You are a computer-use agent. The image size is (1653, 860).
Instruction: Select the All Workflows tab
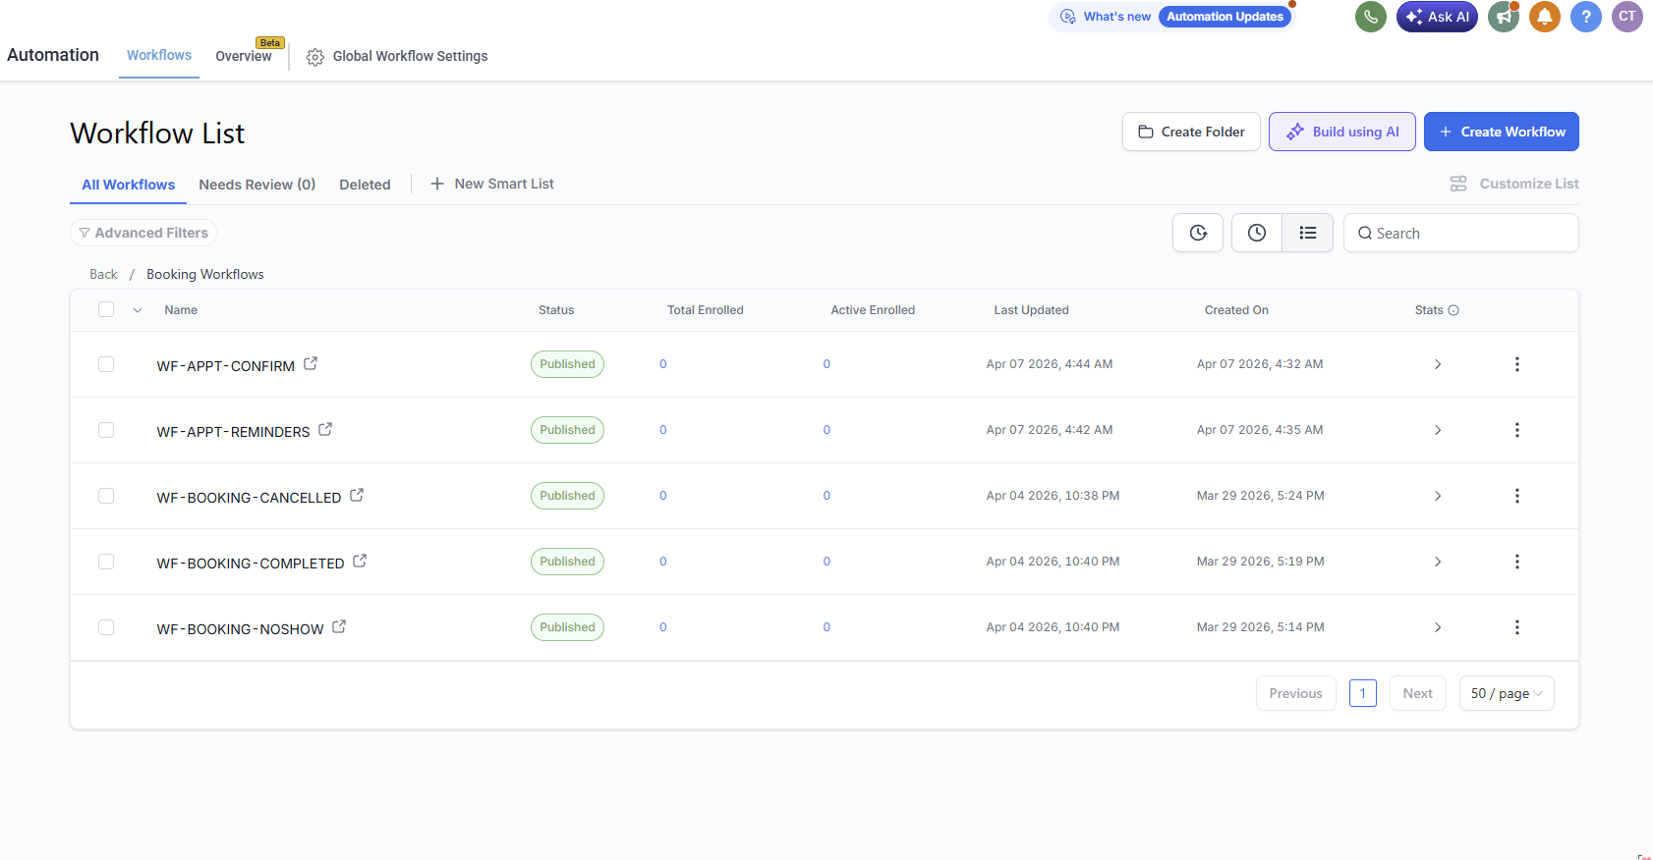pos(128,185)
